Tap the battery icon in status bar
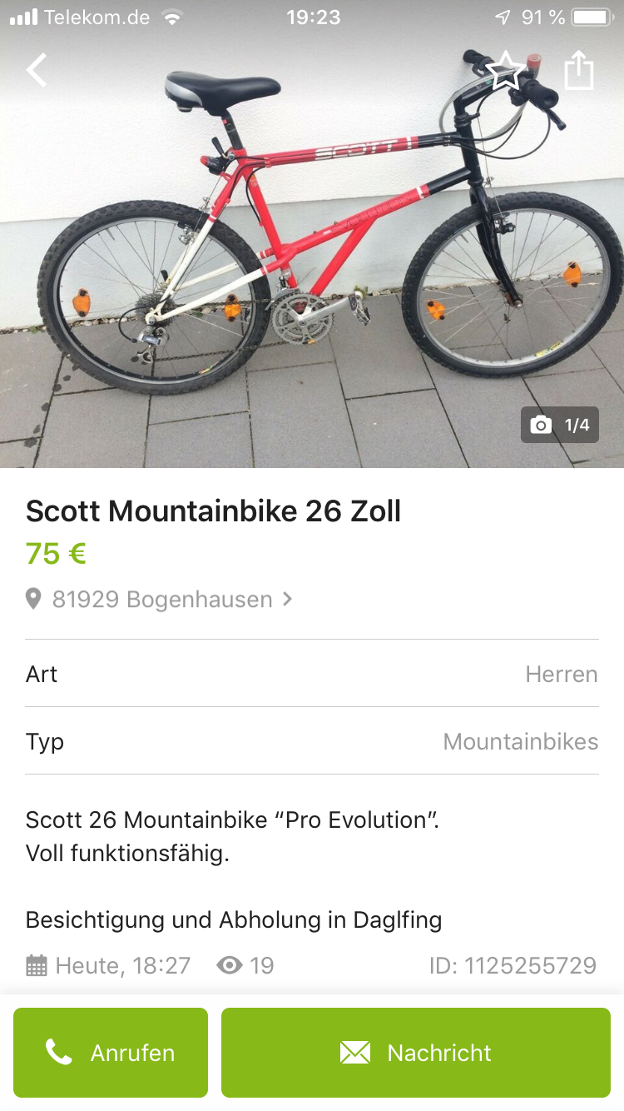The width and height of the screenshot is (624, 1111). (592, 17)
